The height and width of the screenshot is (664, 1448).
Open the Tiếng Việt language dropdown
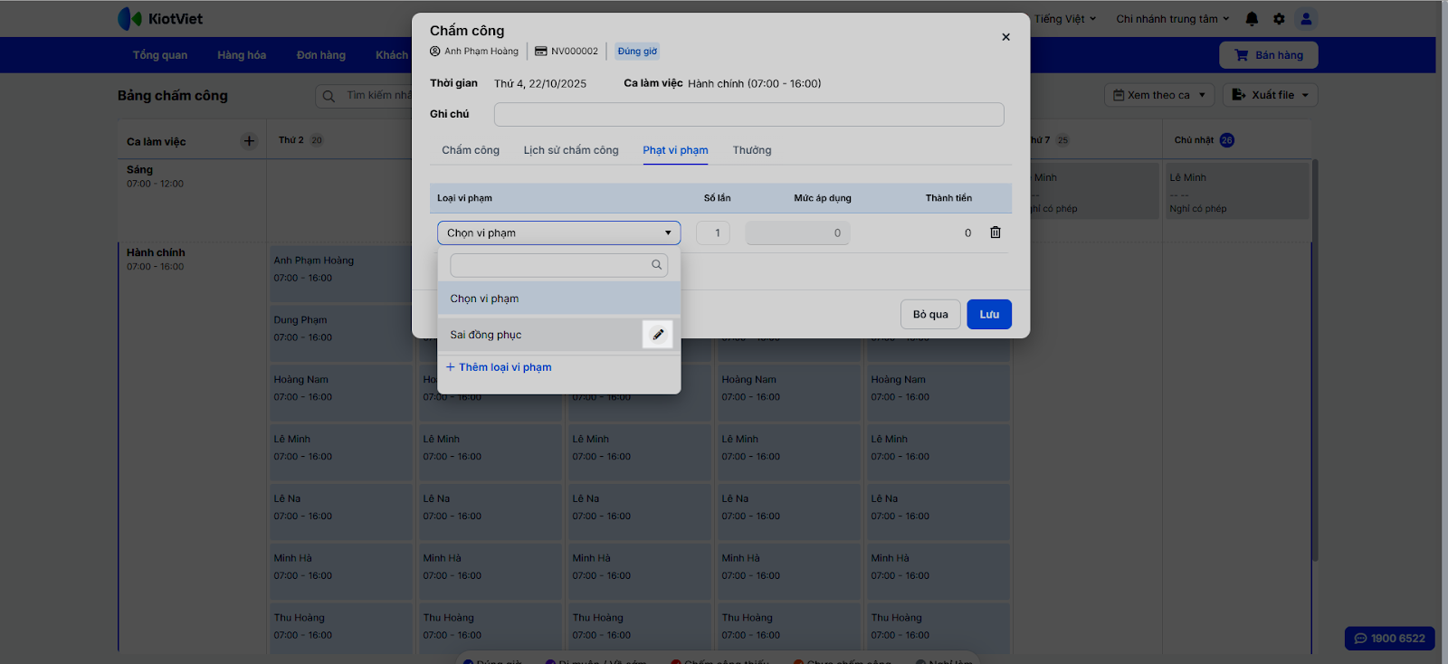coord(1065,19)
